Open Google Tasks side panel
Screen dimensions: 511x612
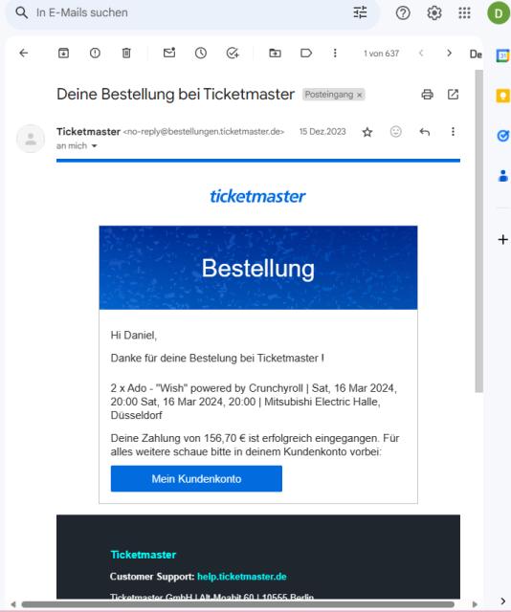502,136
